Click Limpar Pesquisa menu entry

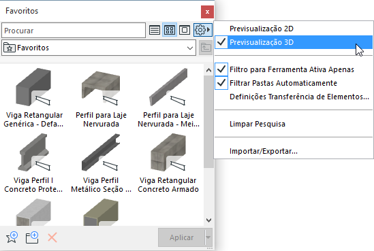(294, 124)
